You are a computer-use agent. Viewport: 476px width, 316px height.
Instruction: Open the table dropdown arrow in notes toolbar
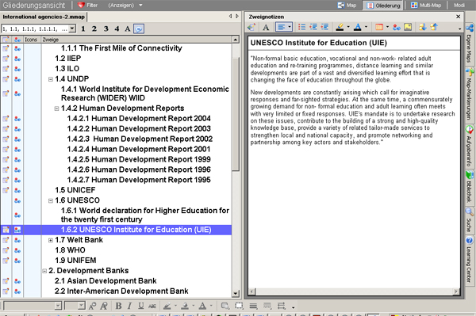coord(387,27)
